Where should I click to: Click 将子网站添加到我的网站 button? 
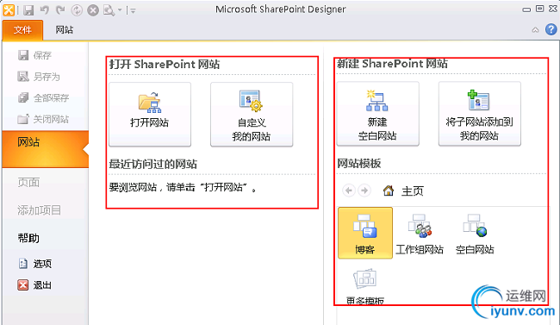pyautogui.click(x=479, y=114)
